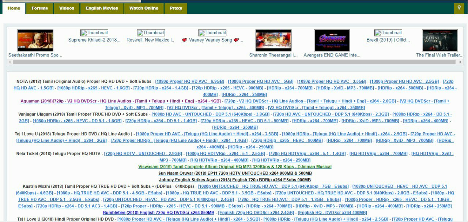Click the right arrow of the video carousel scrollbar

[x=460, y=62]
